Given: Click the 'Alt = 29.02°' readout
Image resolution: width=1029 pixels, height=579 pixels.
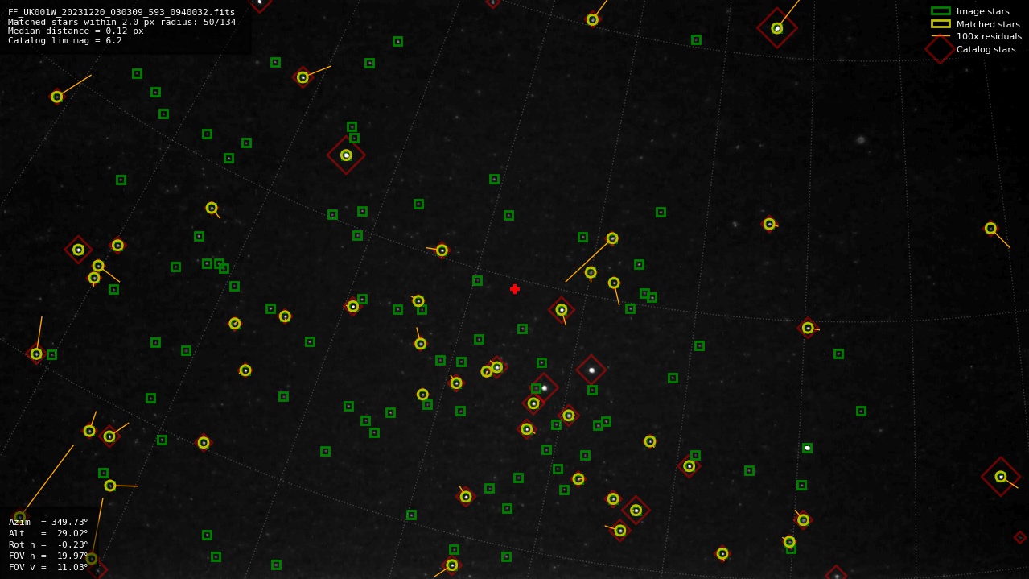Looking at the screenshot, I should pos(48,533).
